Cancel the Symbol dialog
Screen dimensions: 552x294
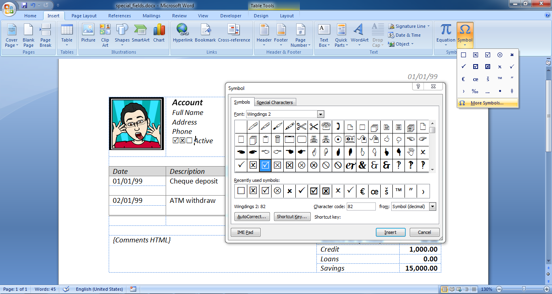coord(424,232)
